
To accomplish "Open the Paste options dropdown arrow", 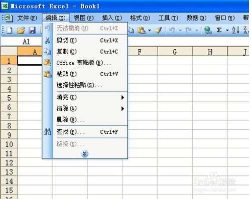I will click(x=150, y=31).
